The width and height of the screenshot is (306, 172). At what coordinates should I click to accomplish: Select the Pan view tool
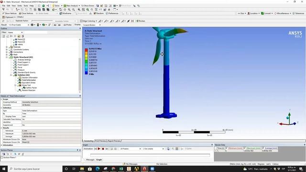65,10
